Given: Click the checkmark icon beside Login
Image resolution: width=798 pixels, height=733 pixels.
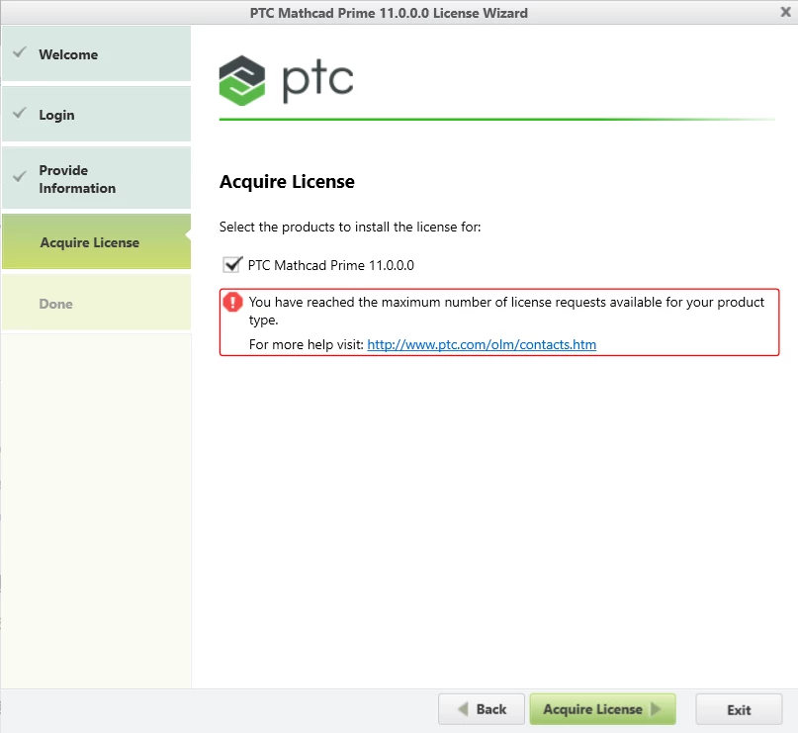Looking at the screenshot, I should coord(20,113).
